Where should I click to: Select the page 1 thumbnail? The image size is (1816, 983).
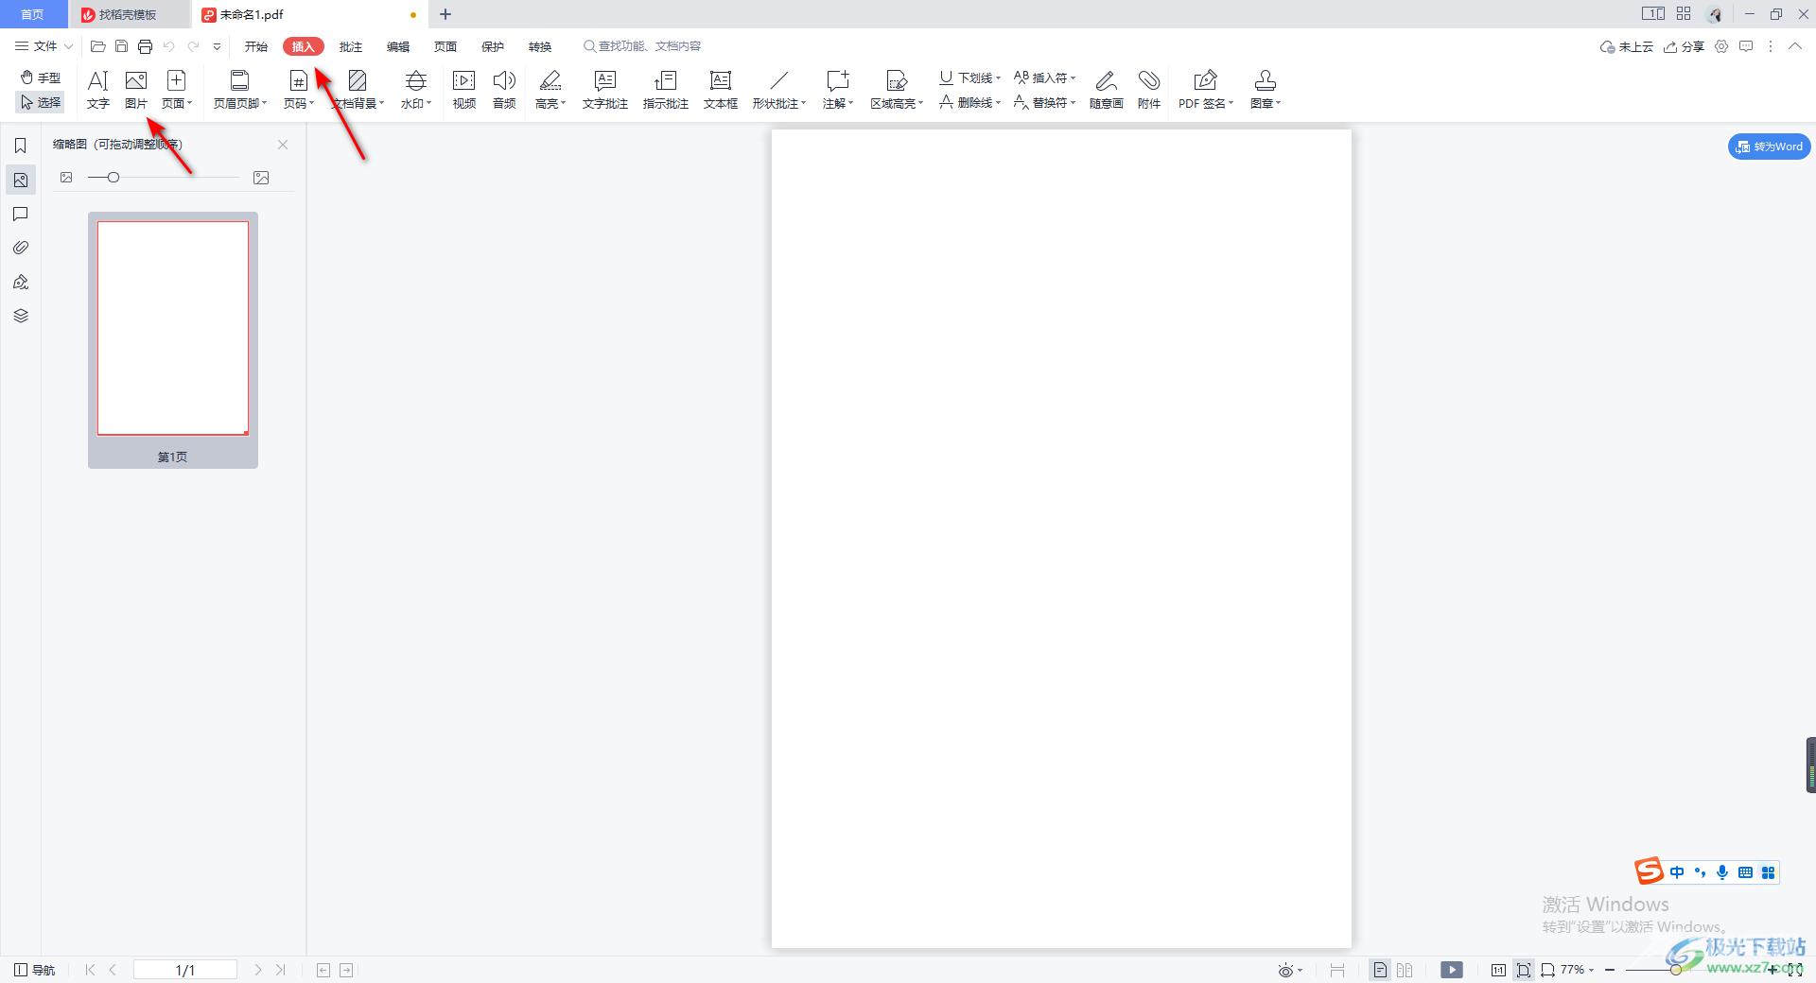173,329
